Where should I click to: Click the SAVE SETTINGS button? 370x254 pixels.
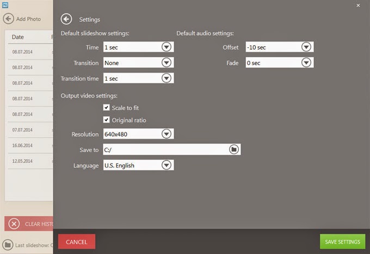click(342, 241)
